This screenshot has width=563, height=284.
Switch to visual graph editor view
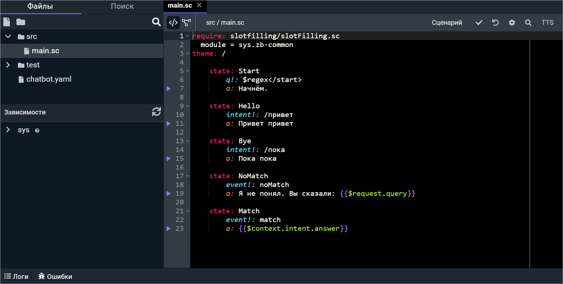tap(187, 23)
